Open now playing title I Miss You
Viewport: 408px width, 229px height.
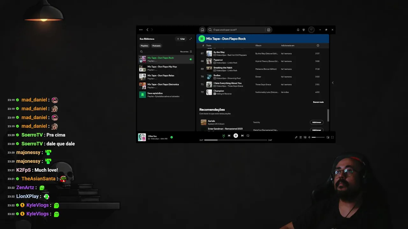pyautogui.click(x=152, y=136)
